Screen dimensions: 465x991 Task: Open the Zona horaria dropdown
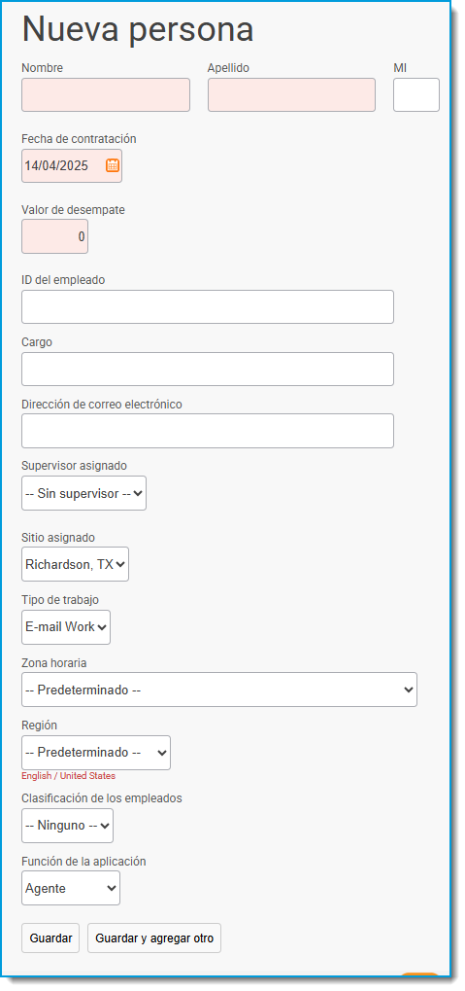[219, 690]
